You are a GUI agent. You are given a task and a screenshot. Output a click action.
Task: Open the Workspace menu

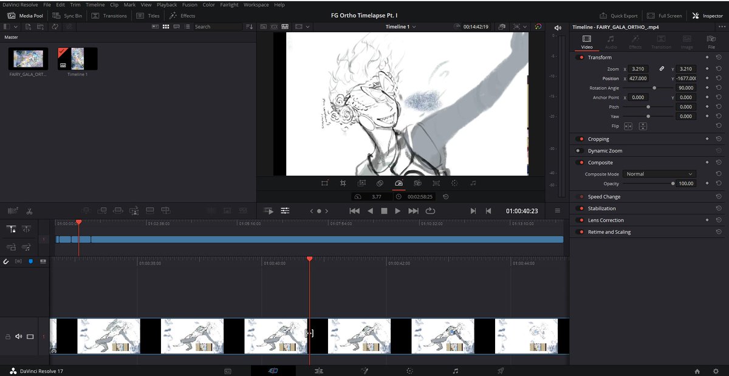pyautogui.click(x=256, y=4)
